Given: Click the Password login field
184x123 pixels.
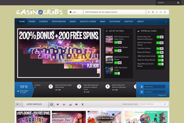Looking at the screenshot, I should tap(155, 92).
